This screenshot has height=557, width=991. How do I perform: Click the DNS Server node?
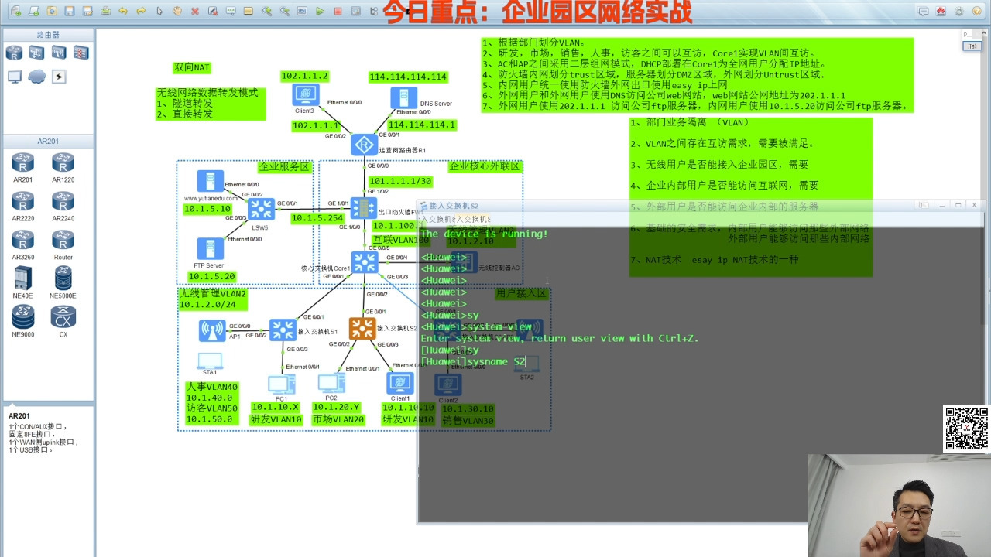tap(403, 98)
